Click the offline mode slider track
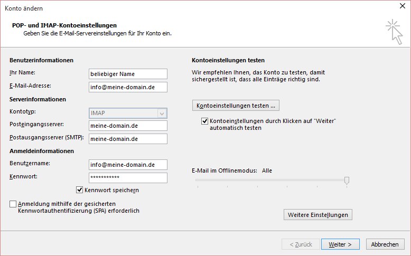 [269, 181]
